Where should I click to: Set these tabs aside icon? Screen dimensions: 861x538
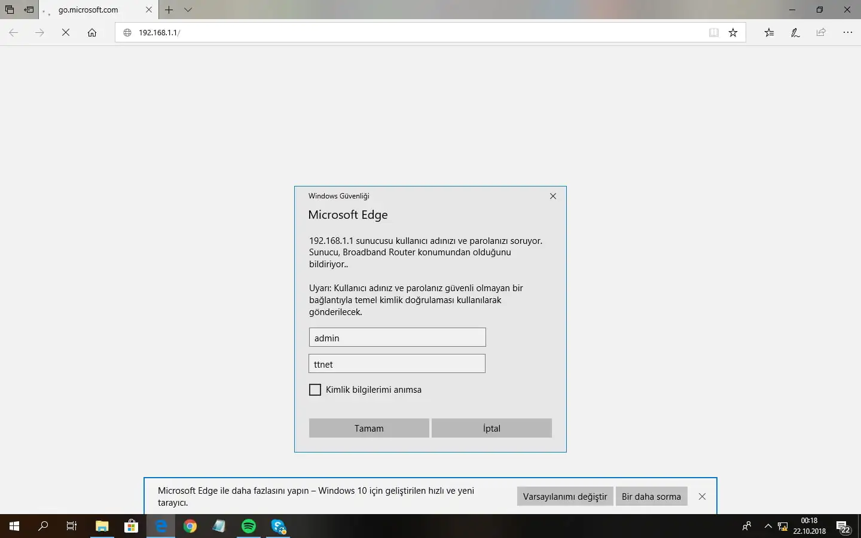click(x=29, y=10)
